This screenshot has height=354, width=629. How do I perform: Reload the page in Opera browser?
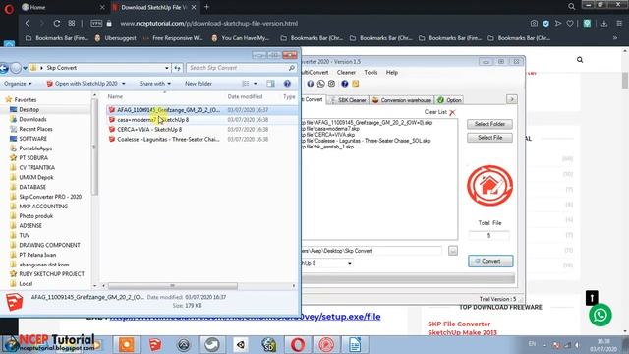click(x=57, y=24)
